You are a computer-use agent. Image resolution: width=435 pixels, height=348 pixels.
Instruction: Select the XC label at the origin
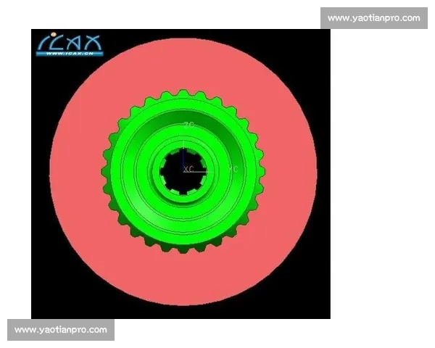click(188, 169)
